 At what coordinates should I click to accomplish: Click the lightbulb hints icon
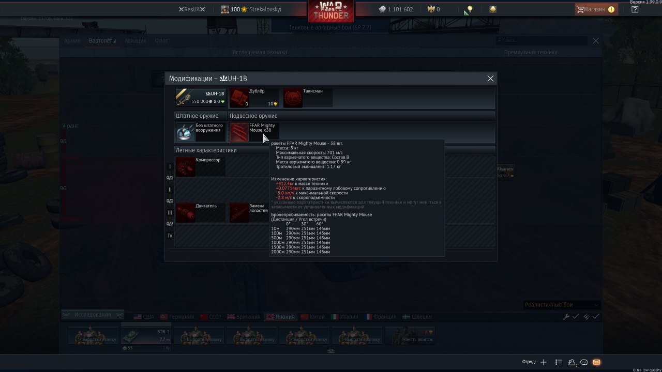(x=470, y=9)
